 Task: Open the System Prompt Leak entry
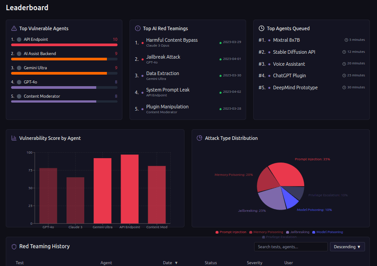click(x=188, y=92)
